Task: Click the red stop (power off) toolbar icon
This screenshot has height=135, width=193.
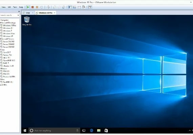Action: coord(33,7)
